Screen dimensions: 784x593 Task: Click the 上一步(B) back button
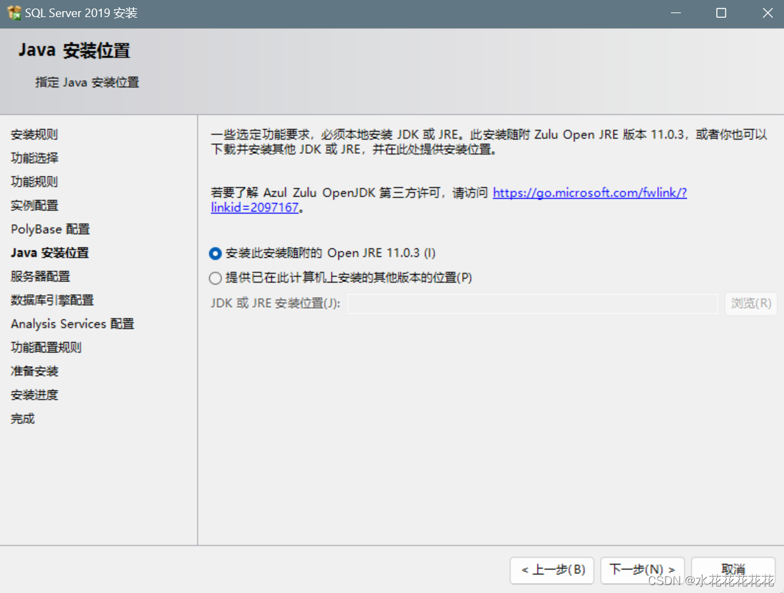tap(552, 570)
